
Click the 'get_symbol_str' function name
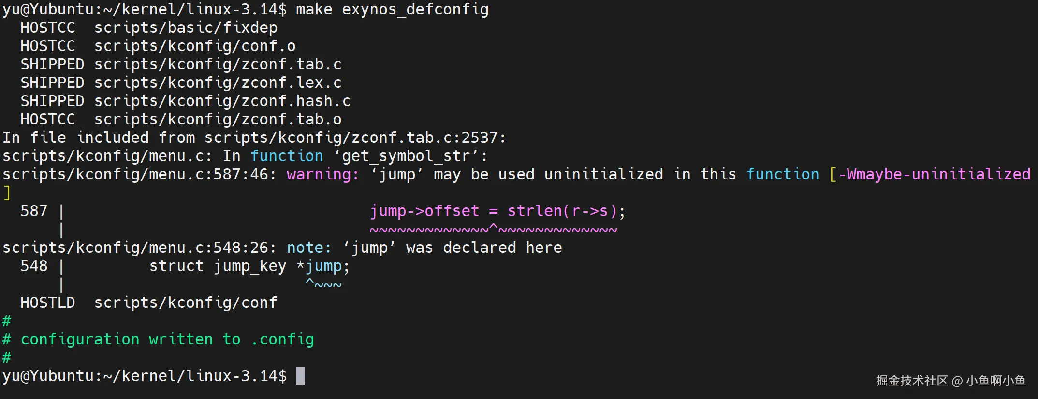[x=405, y=156]
